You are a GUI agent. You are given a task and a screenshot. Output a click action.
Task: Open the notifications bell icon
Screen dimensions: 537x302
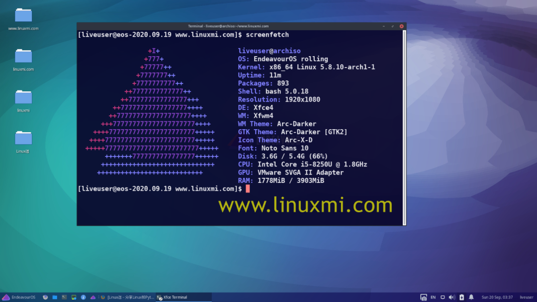(471, 297)
